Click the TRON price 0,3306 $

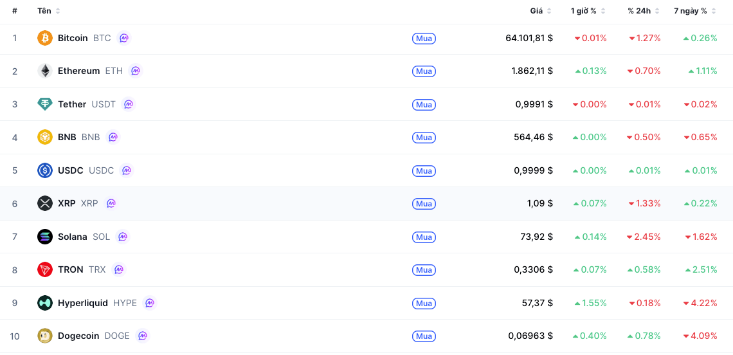[x=534, y=270]
